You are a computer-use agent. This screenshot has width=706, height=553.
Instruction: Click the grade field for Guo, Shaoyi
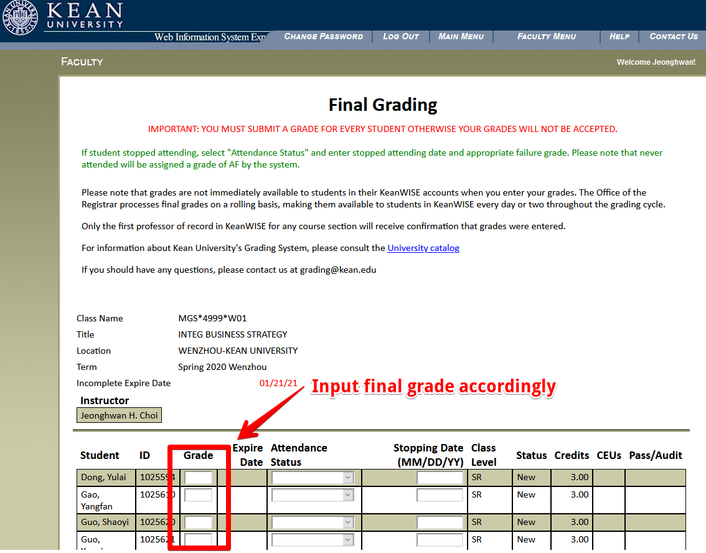pos(198,523)
